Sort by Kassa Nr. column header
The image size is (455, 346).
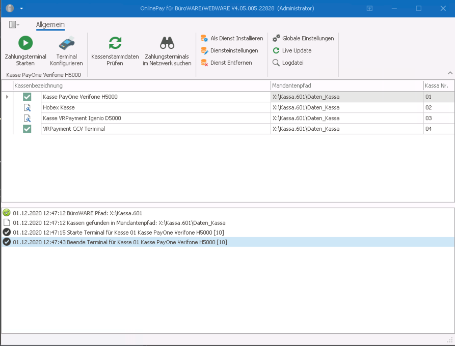pyautogui.click(x=439, y=85)
